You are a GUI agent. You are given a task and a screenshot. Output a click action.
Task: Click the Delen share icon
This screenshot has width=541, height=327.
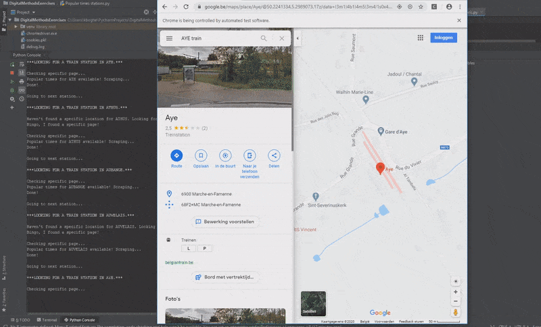(274, 155)
